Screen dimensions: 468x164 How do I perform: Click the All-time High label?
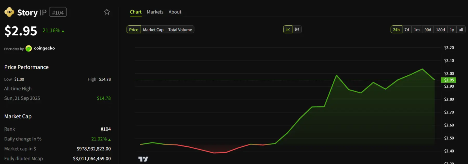(18, 89)
